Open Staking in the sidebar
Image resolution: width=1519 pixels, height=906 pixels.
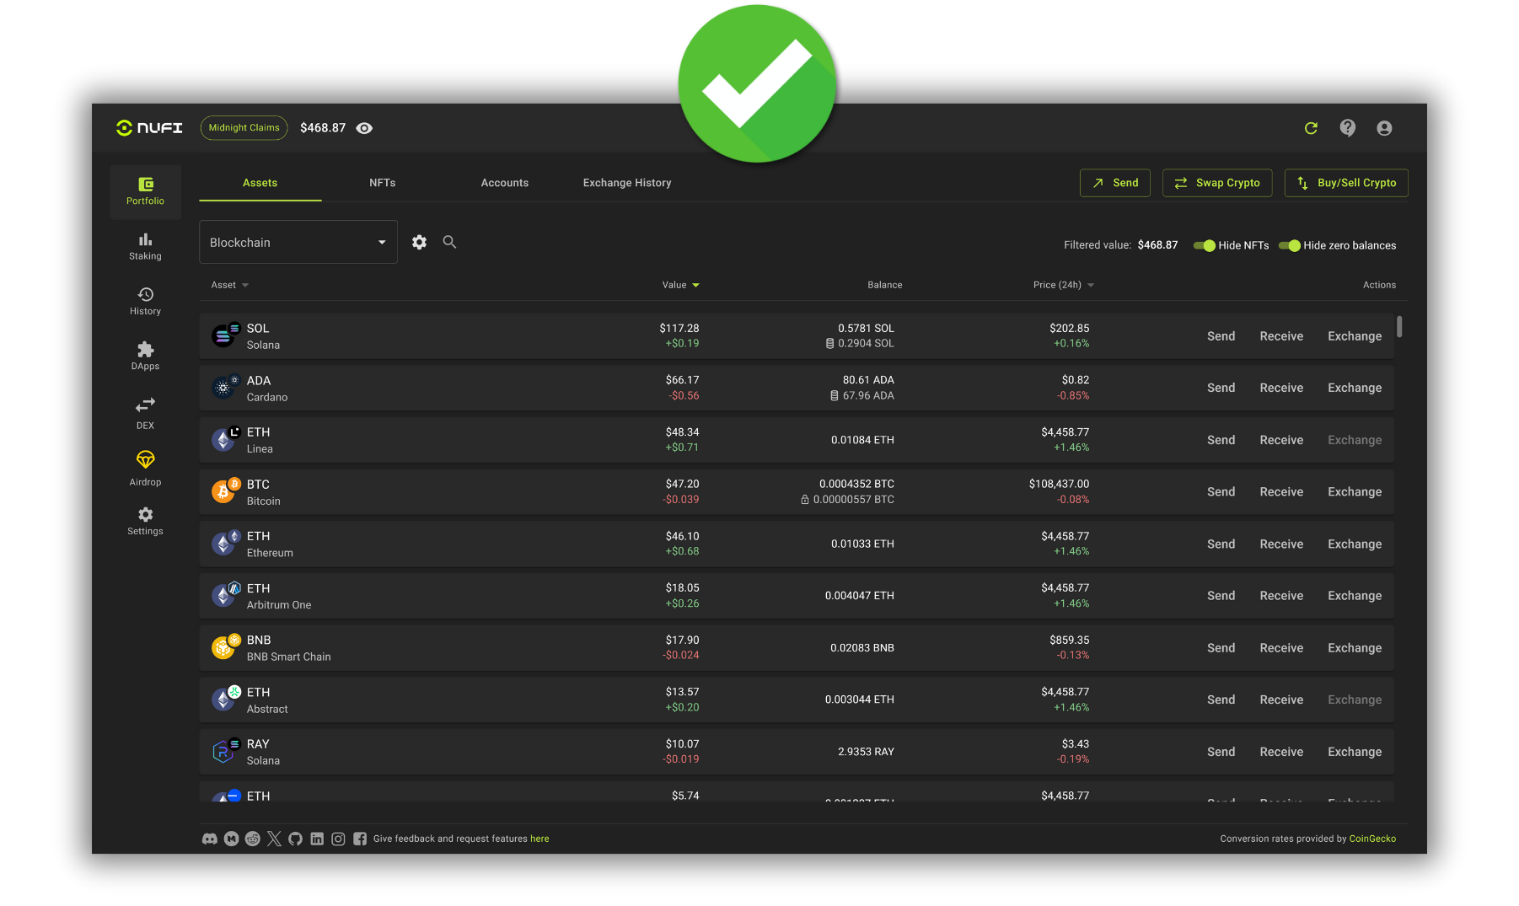tap(145, 247)
